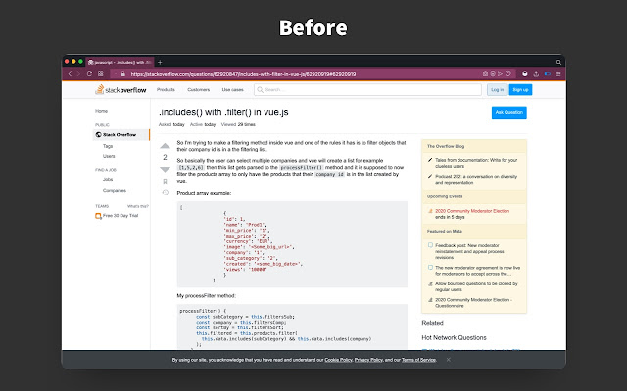This screenshot has width=627, height=391.
Task: Open the Customers menu item
Action: coord(198,89)
